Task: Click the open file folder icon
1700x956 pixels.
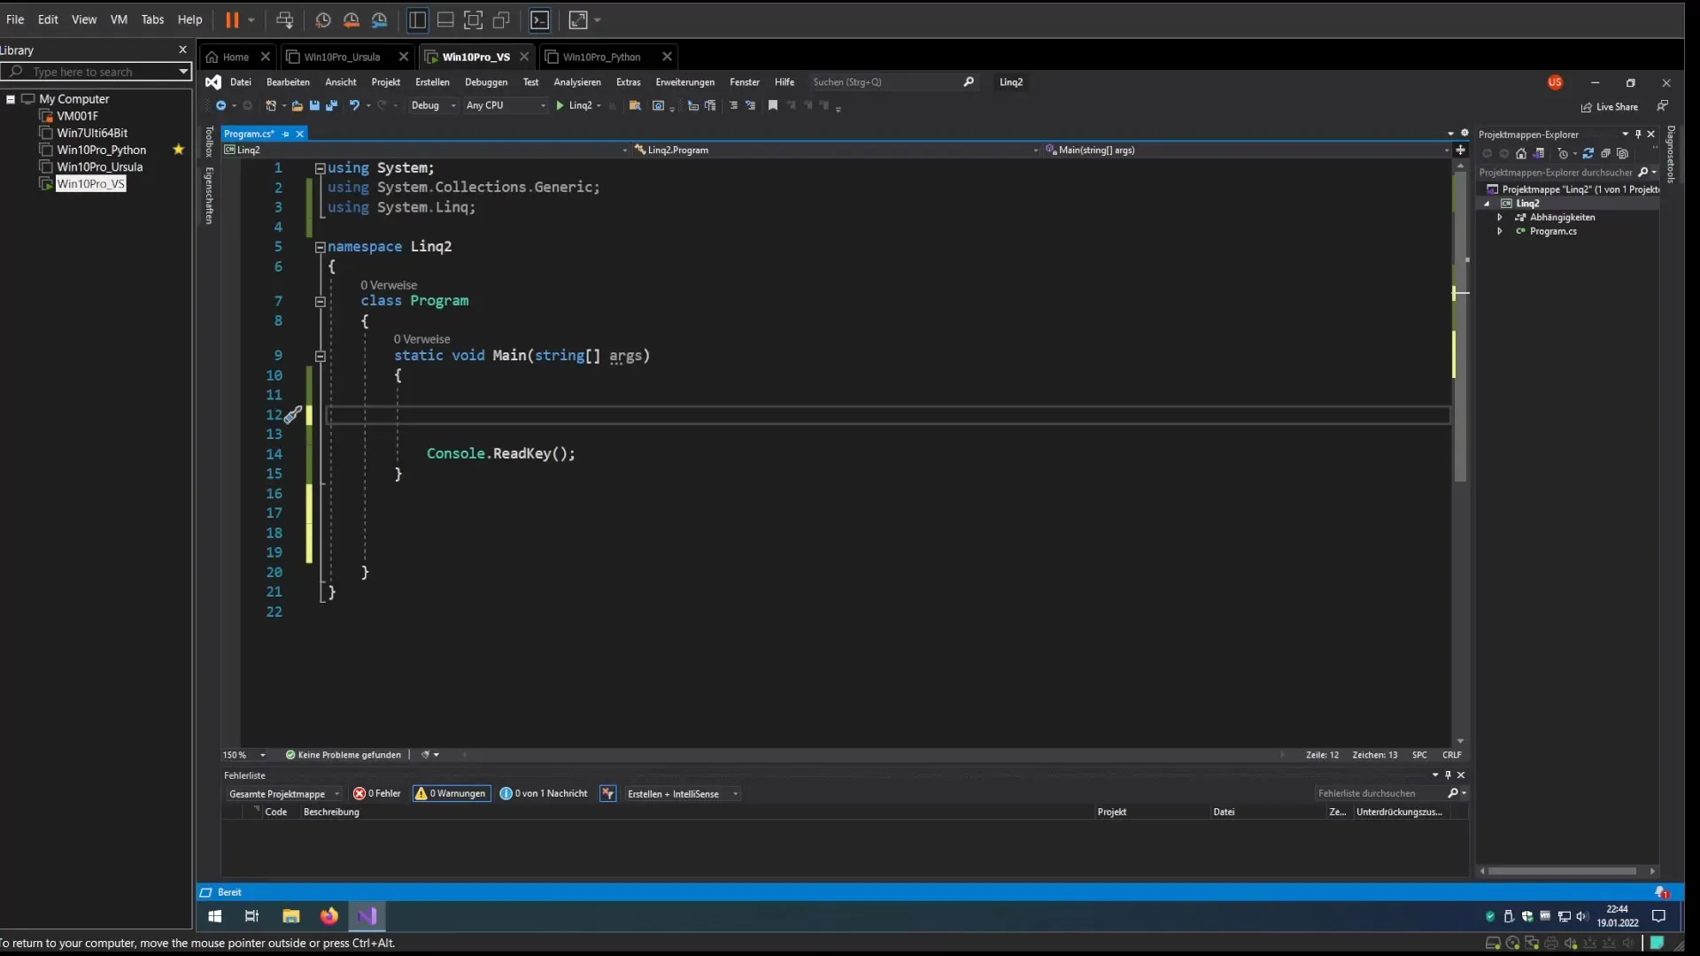Action: pos(297,105)
